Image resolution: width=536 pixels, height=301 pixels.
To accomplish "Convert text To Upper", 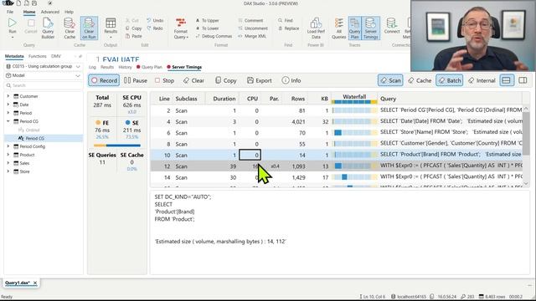I will 208,20.
